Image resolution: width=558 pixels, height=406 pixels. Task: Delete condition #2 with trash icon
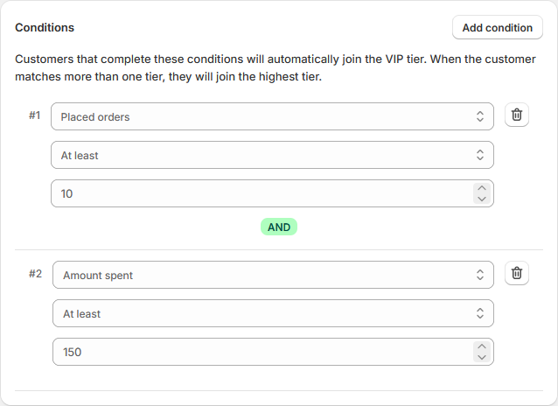[x=517, y=274]
